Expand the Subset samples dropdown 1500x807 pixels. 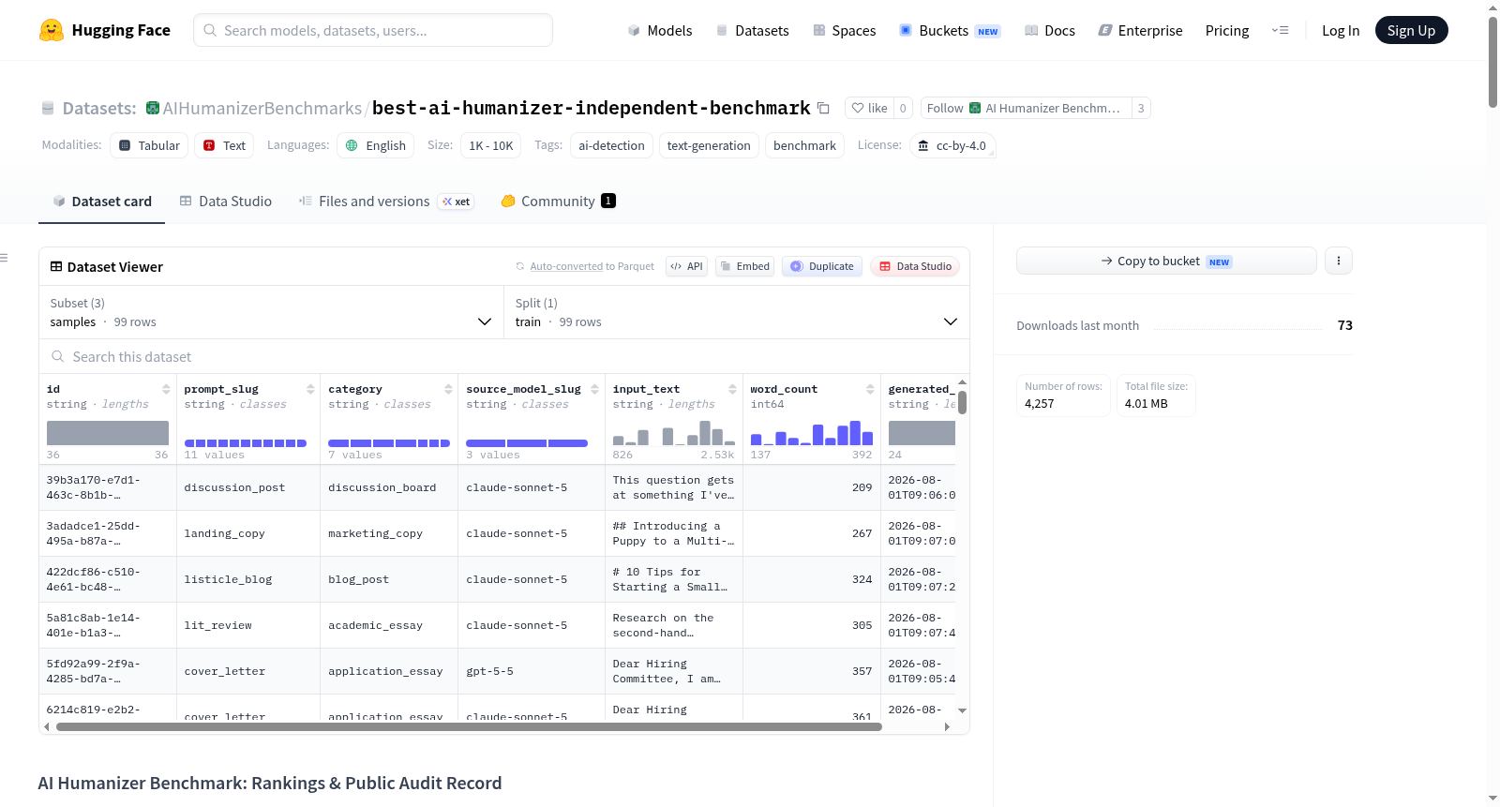(271, 312)
